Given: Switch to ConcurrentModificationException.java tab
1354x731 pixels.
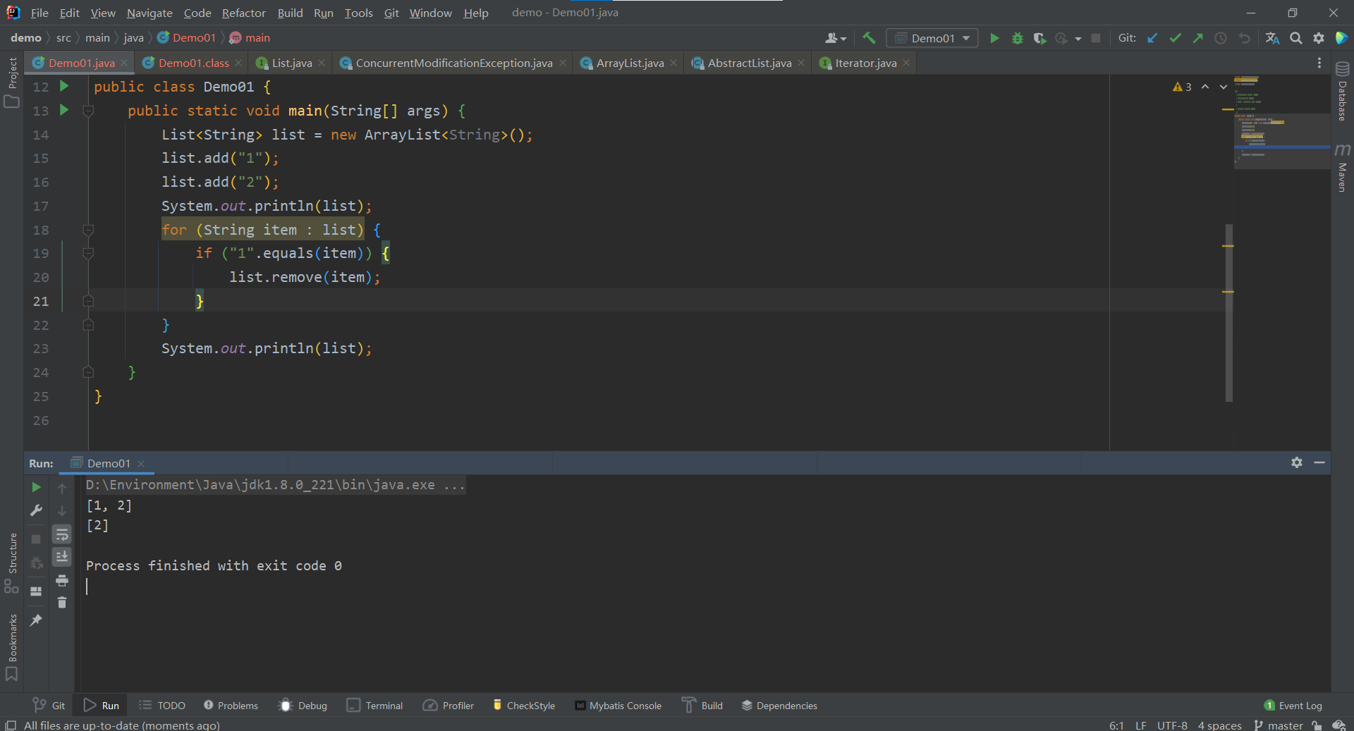Looking at the screenshot, I should [x=453, y=63].
